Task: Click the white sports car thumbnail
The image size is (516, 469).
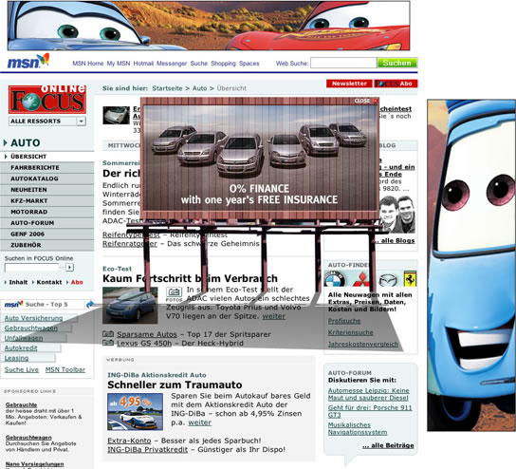Action: tap(116, 115)
